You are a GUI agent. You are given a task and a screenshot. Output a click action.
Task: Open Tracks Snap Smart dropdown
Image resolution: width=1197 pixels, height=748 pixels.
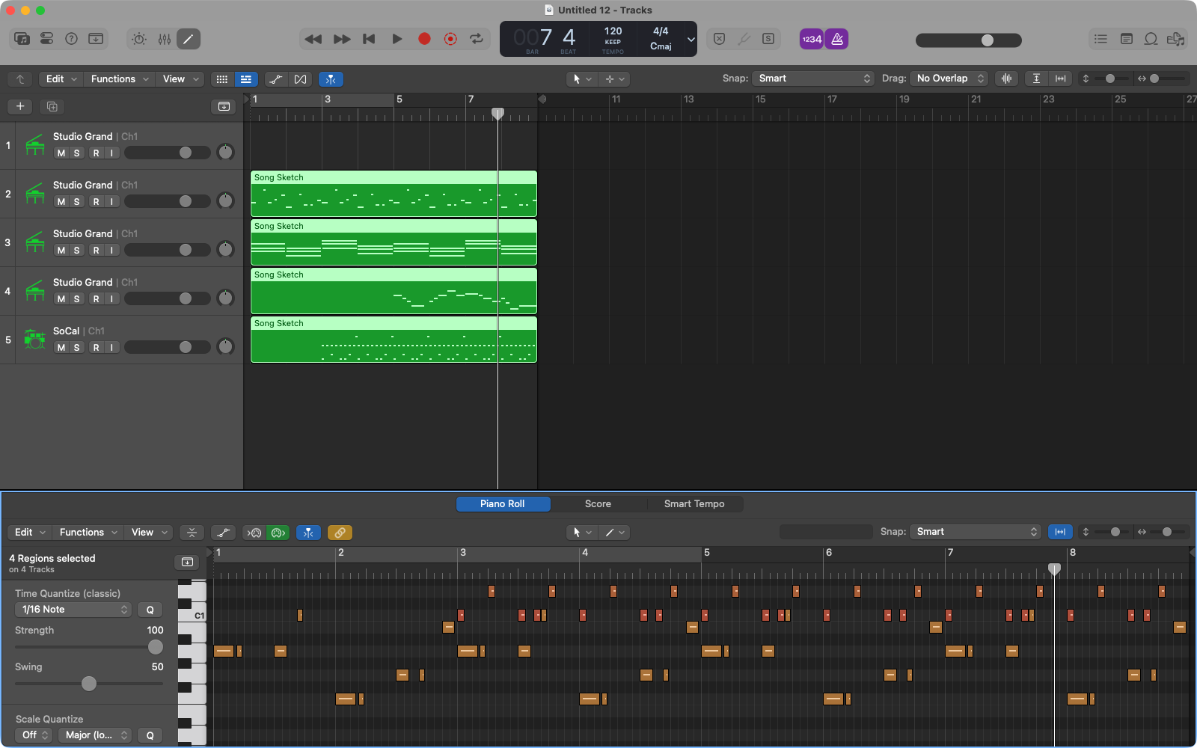click(x=813, y=79)
